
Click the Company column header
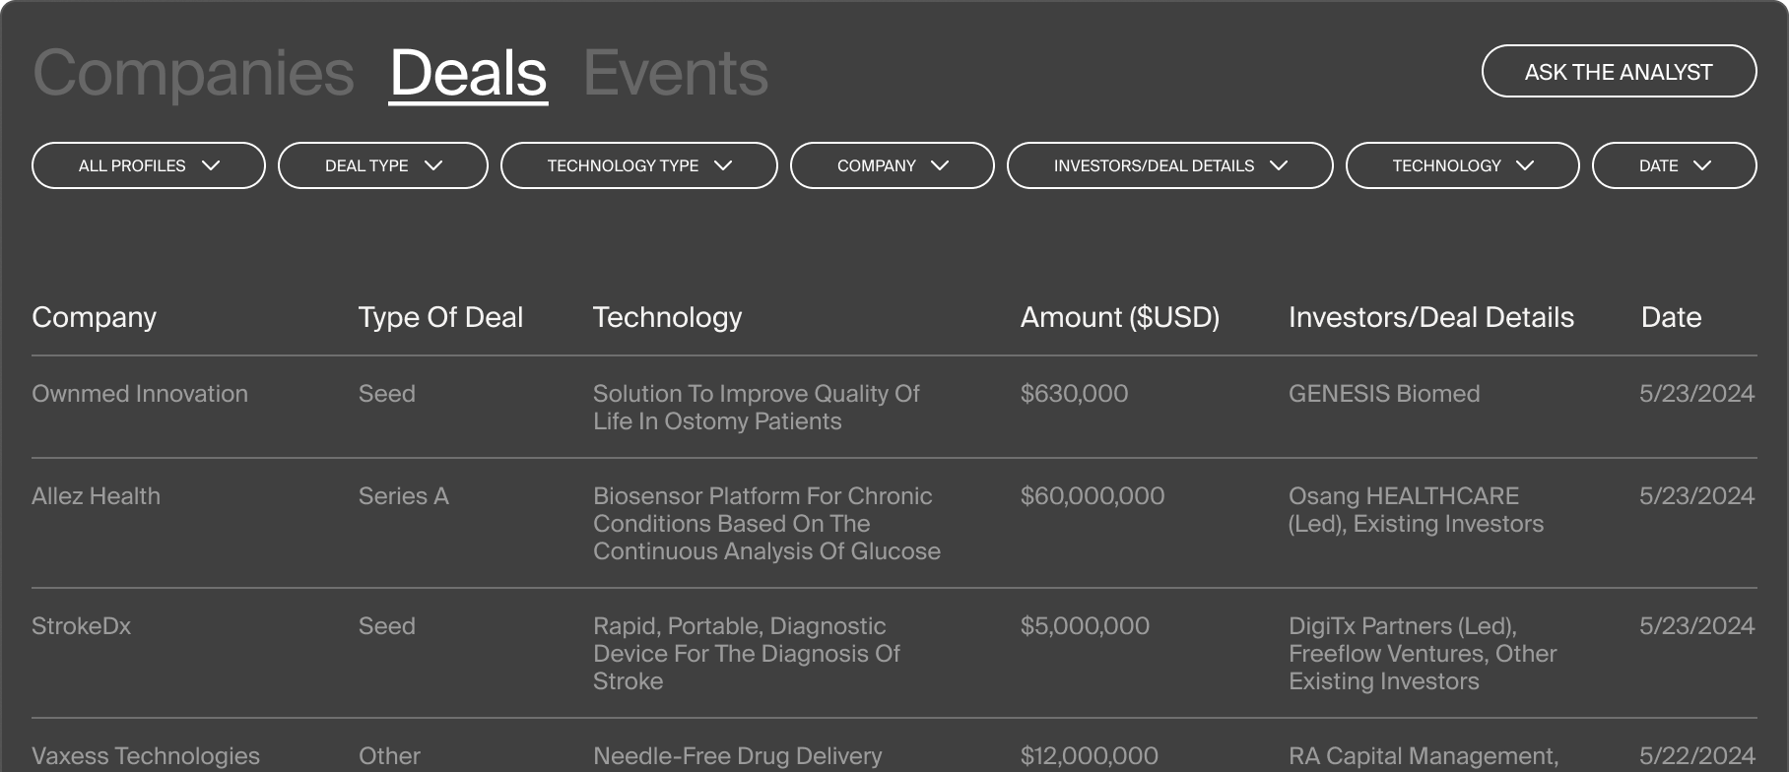pyautogui.click(x=94, y=317)
